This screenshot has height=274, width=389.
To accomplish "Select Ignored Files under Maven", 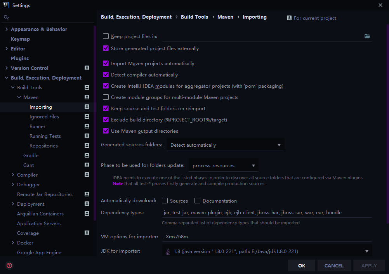I will 44,116.
